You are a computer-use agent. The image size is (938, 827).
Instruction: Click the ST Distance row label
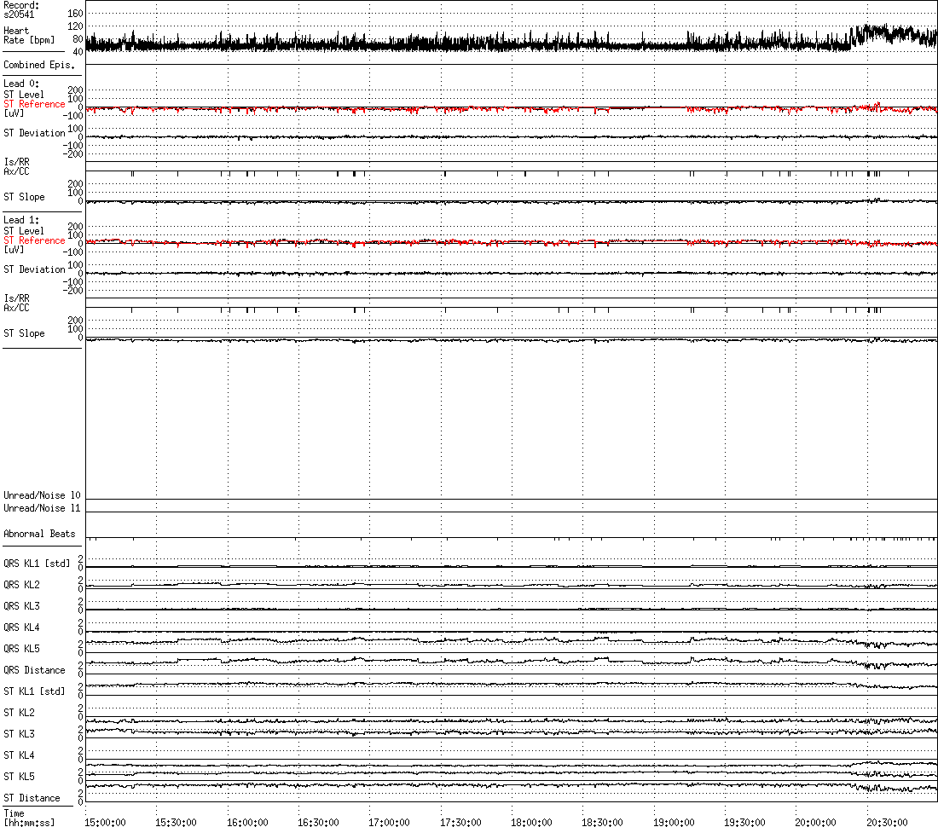point(32,798)
